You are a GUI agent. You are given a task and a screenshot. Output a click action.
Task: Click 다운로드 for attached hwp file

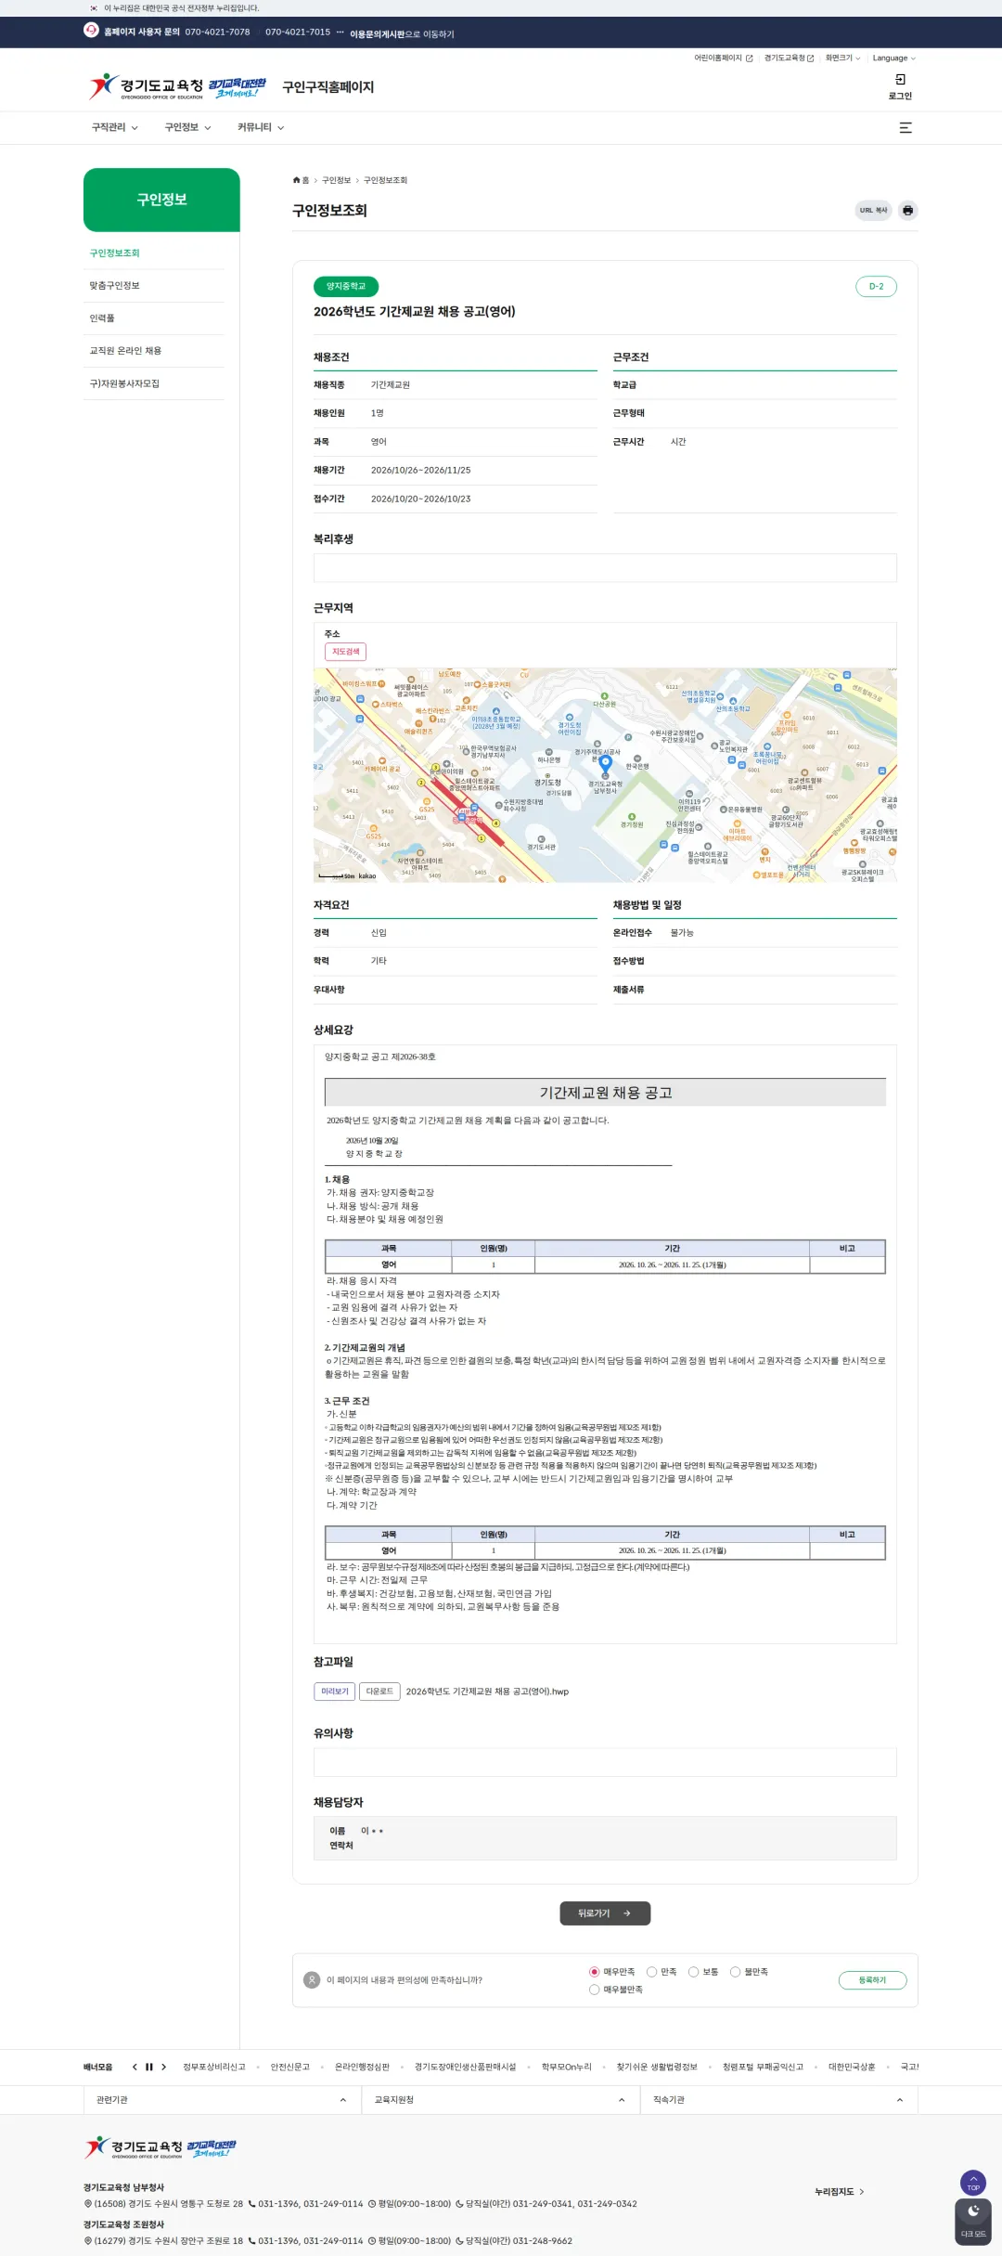(379, 1692)
